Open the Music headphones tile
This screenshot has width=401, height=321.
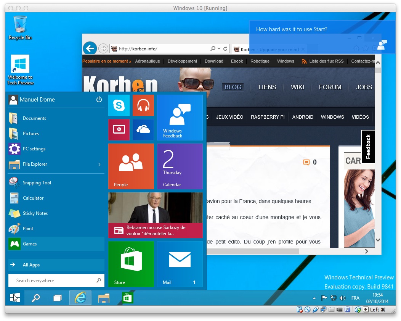click(x=143, y=105)
